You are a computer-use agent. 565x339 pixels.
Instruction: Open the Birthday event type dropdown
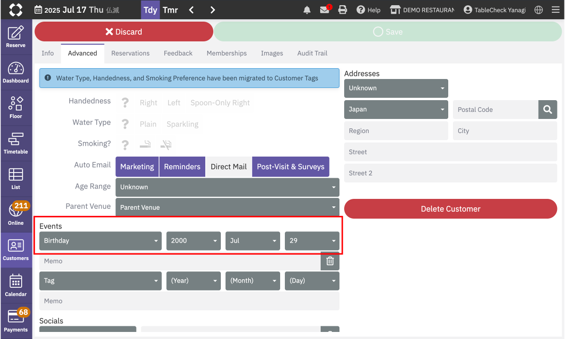pyautogui.click(x=100, y=241)
